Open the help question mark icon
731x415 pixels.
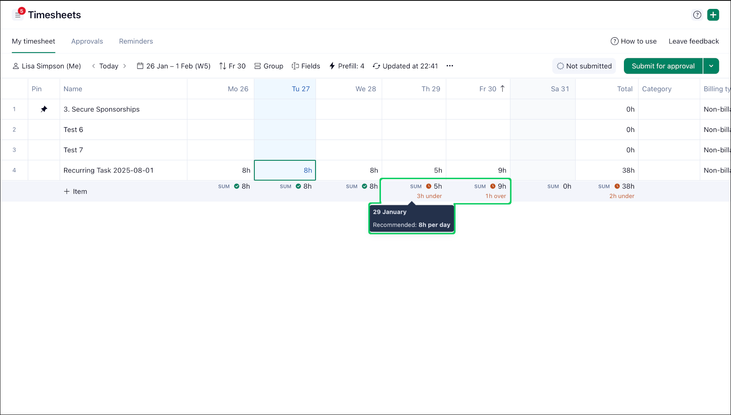(697, 15)
